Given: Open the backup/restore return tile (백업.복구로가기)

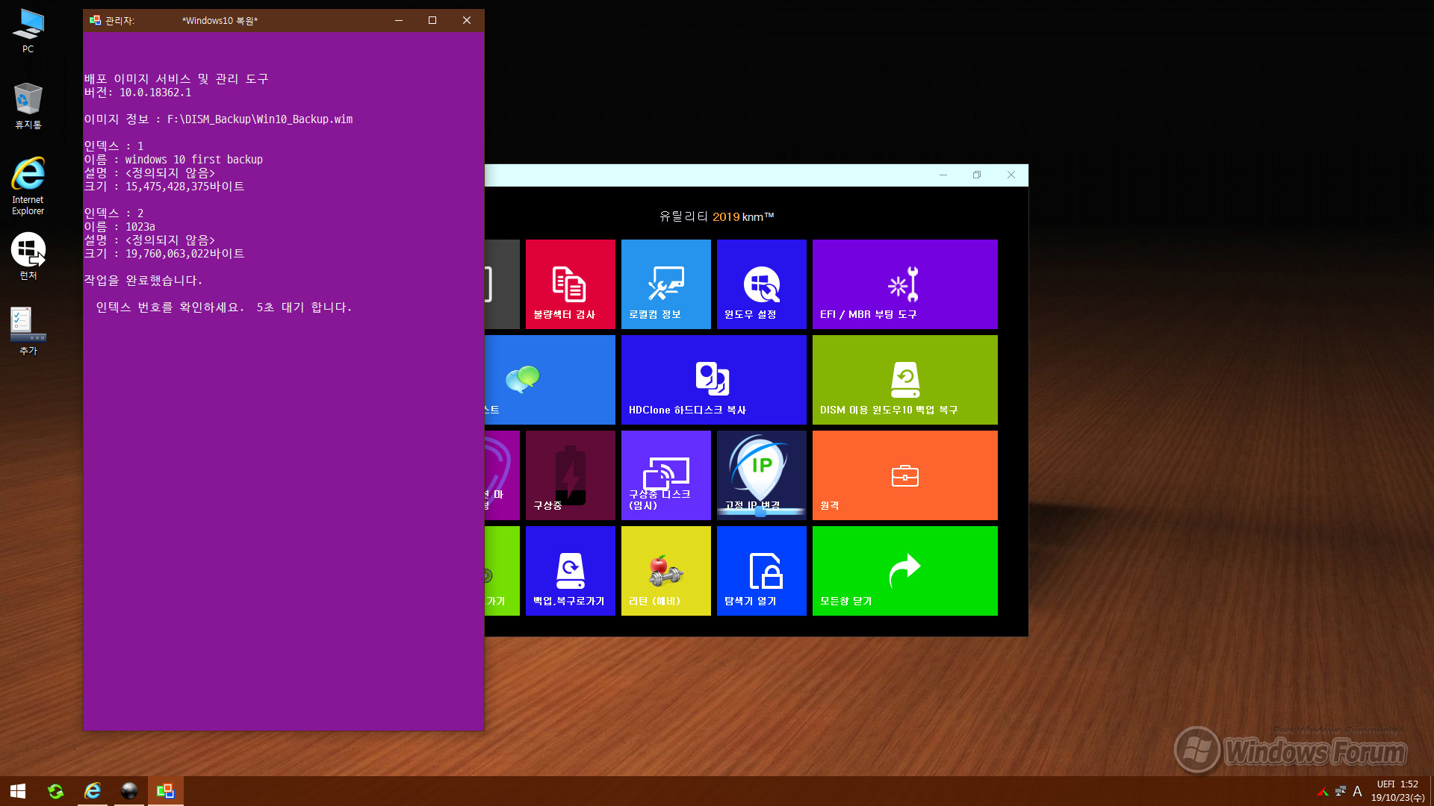Looking at the screenshot, I should coord(570,571).
